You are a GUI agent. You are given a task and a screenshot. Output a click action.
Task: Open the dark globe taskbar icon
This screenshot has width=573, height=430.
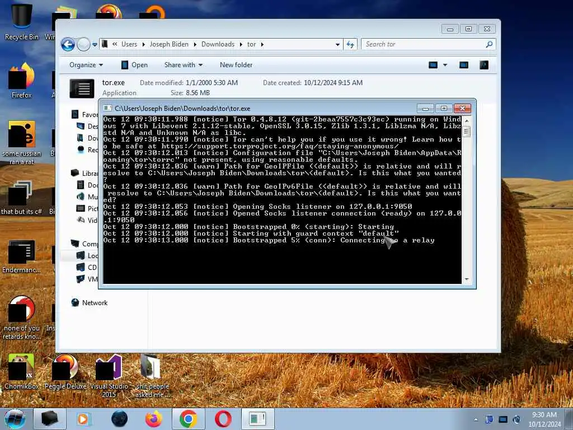point(119,419)
